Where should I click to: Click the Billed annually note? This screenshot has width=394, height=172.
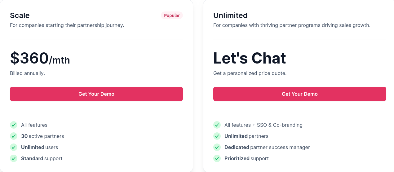(27, 73)
